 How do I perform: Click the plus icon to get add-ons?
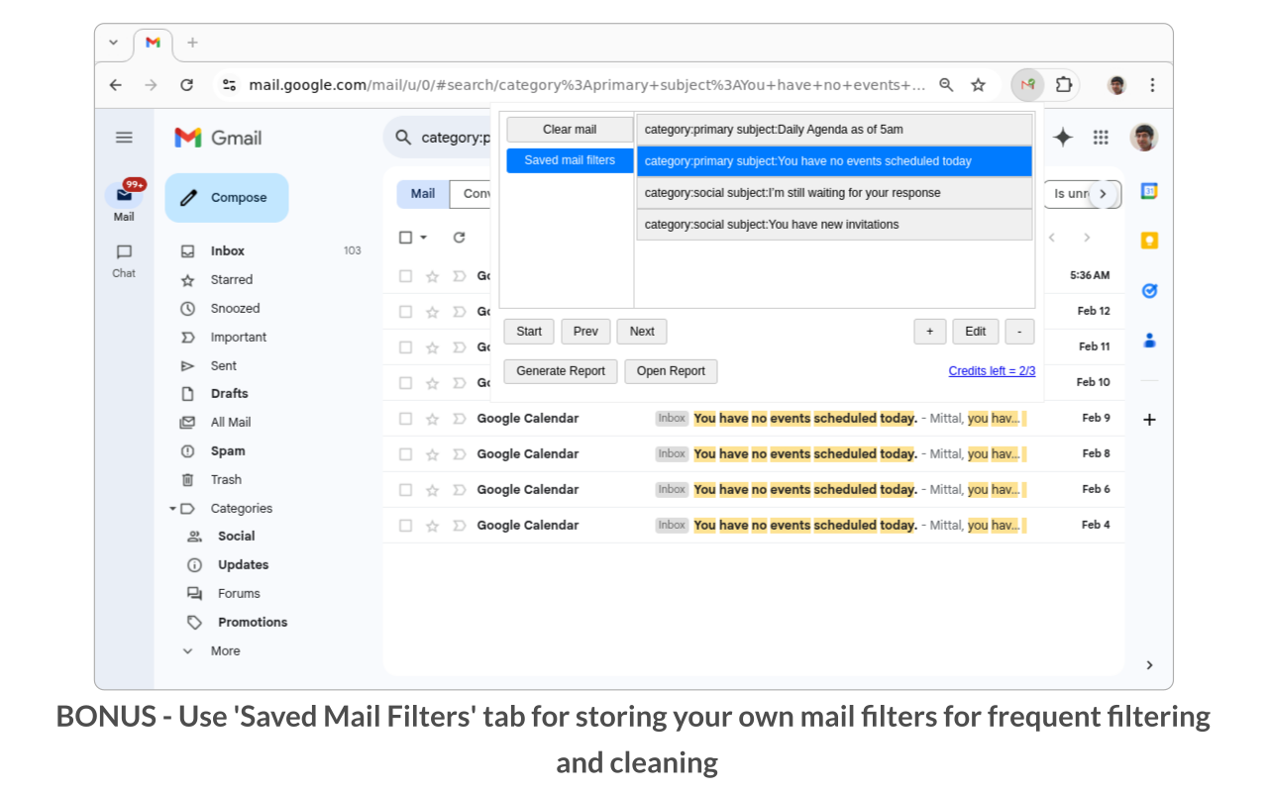point(1149,420)
